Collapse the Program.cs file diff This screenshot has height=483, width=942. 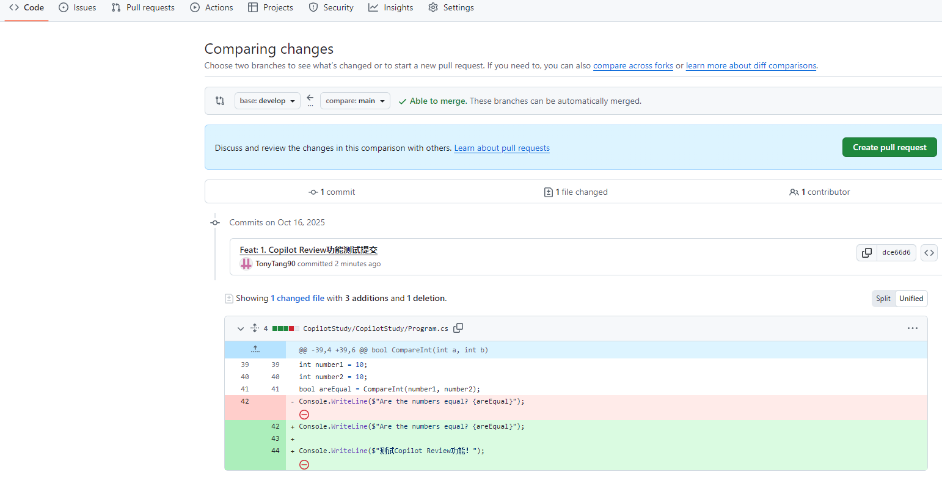click(x=241, y=329)
